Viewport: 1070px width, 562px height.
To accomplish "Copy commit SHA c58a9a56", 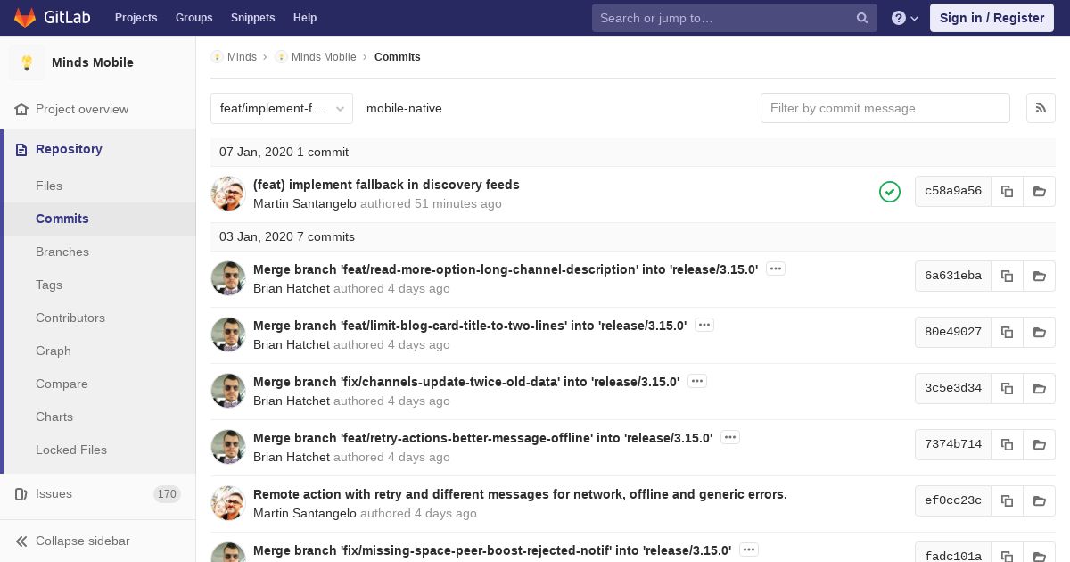I will coord(1007,192).
